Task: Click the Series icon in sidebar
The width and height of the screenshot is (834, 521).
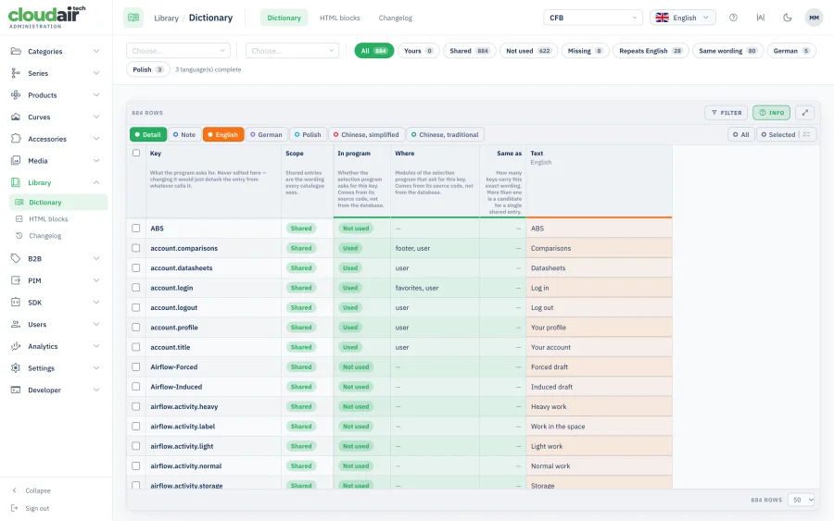Action: (x=16, y=73)
